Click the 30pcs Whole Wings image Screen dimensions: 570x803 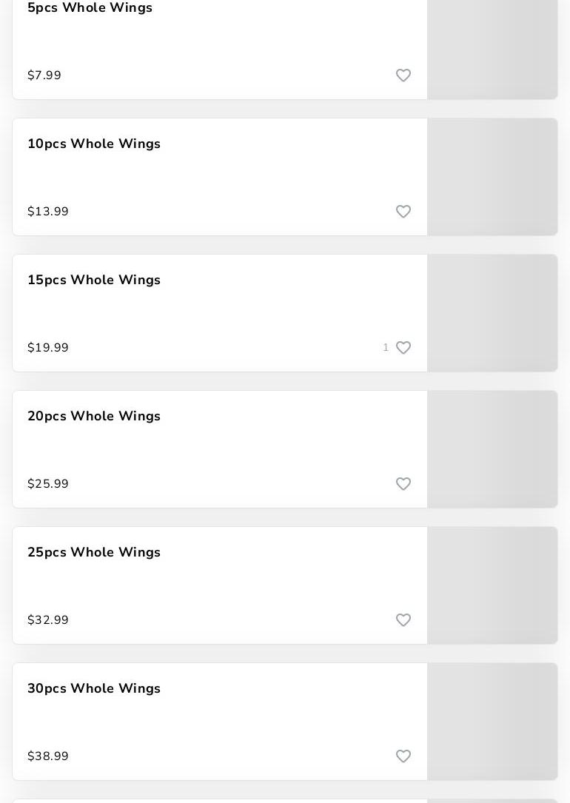(x=492, y=722)
